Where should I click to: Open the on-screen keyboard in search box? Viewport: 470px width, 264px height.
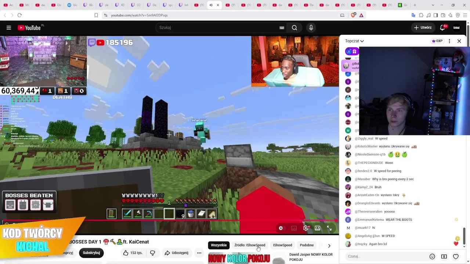coord(282,27)
